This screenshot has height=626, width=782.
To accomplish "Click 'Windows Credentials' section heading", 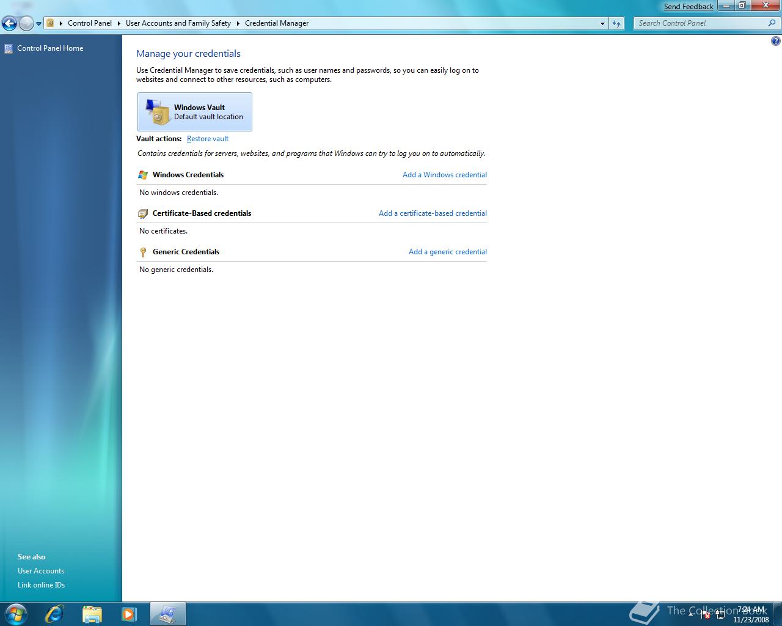I will tap(188, 175).
